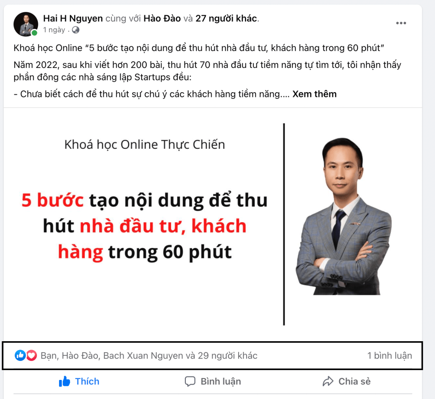The height and width of the screenshot is (399, 435).
Task: Toggle the Thích like button
Action: [x=79, y=381]
